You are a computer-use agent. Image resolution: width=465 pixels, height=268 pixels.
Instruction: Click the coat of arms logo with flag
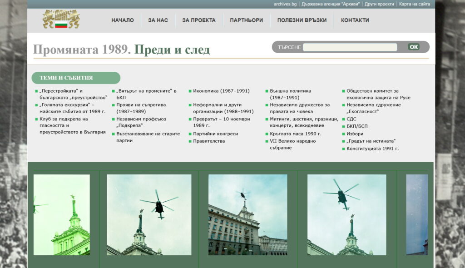pos(61,20)
